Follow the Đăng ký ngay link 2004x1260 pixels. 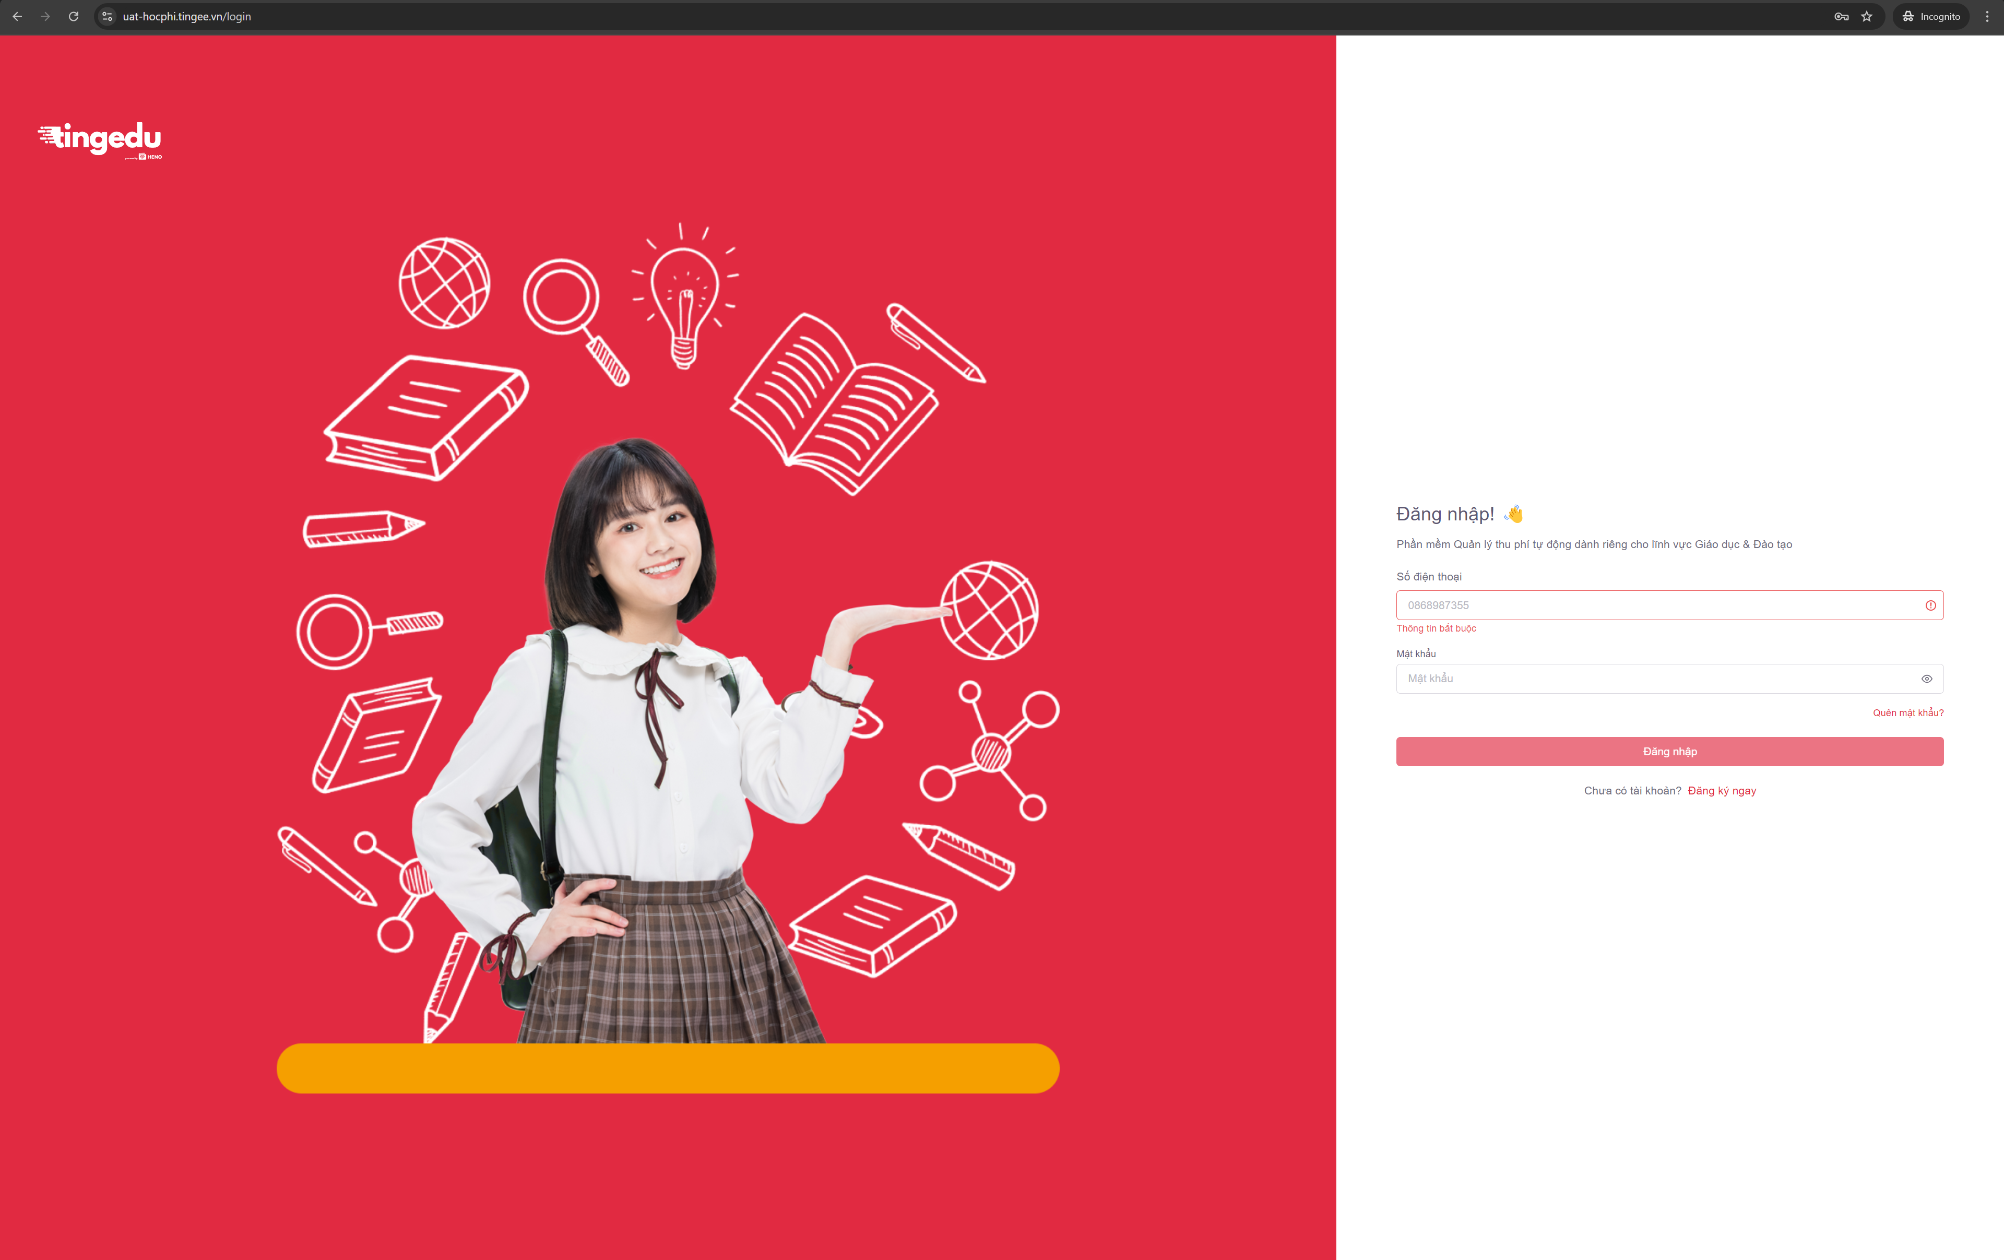click(x=1722, y=791)
